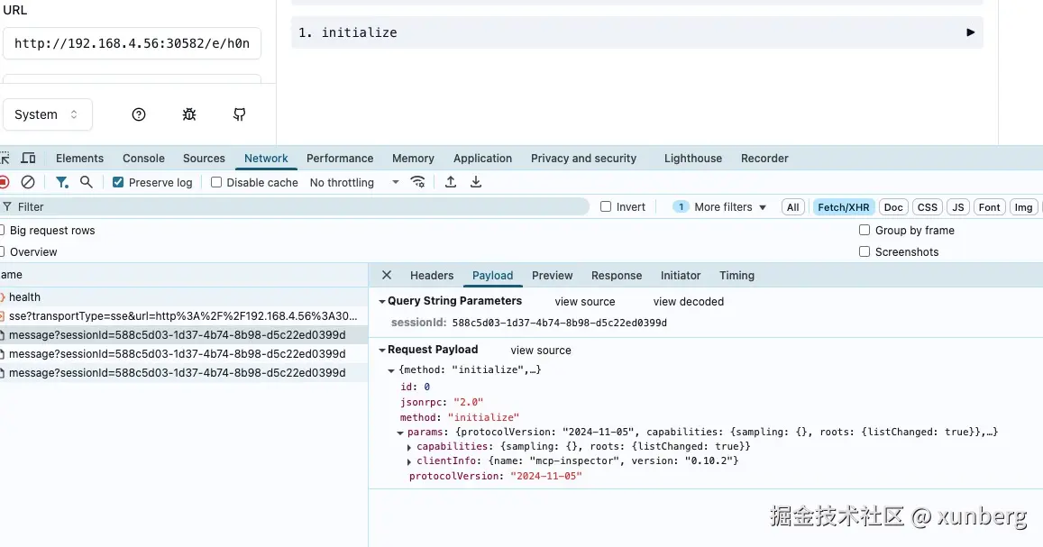Expand the capabilities node

point(409,447)
